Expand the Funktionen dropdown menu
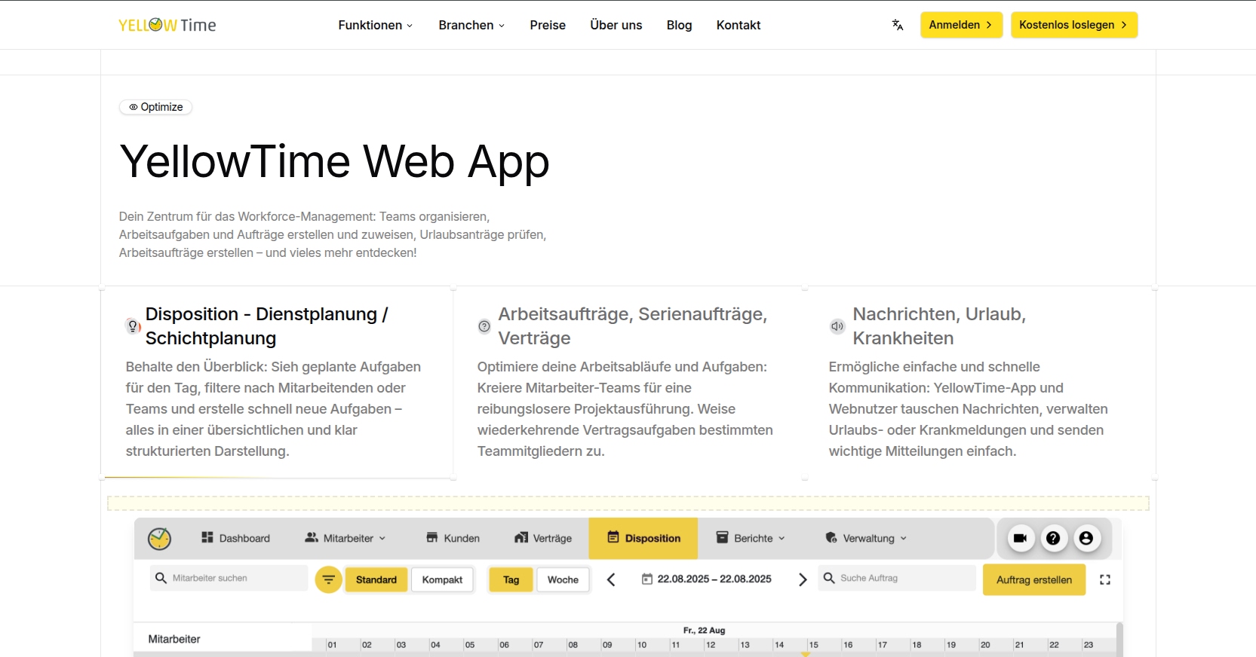 click(x=376, y=25)
